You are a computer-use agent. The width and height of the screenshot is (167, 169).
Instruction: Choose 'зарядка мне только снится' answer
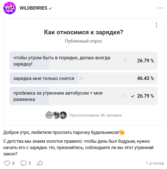[44, 78]
